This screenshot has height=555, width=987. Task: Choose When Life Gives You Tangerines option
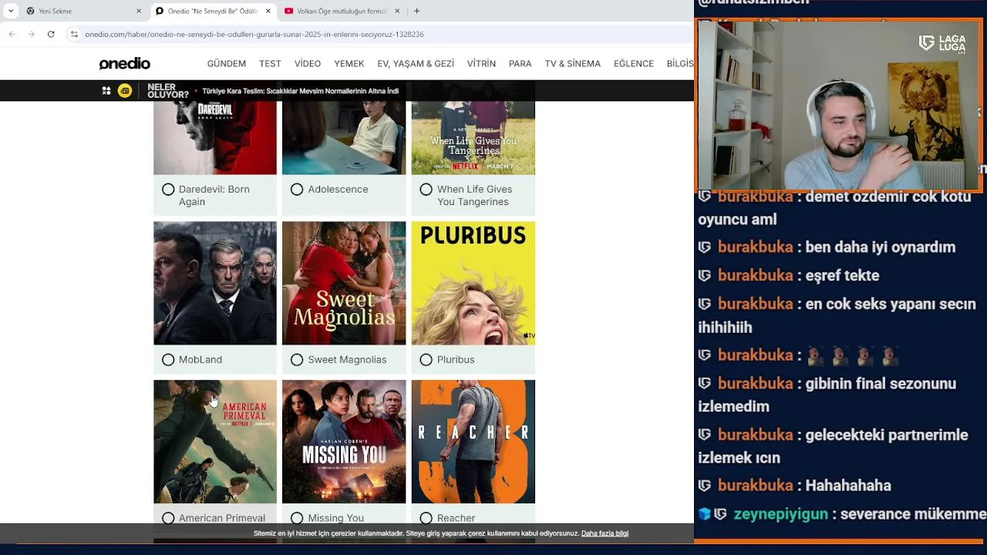pyautogui.click(x=426, y=189)
